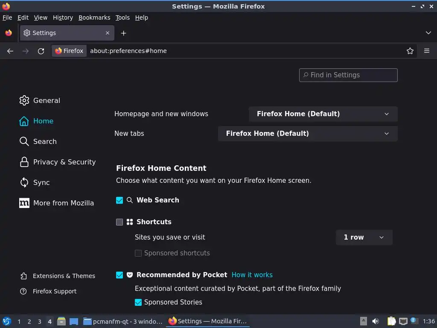437x328 pixels.
Task: Open the Search settings category
Action: coord(38,141)
